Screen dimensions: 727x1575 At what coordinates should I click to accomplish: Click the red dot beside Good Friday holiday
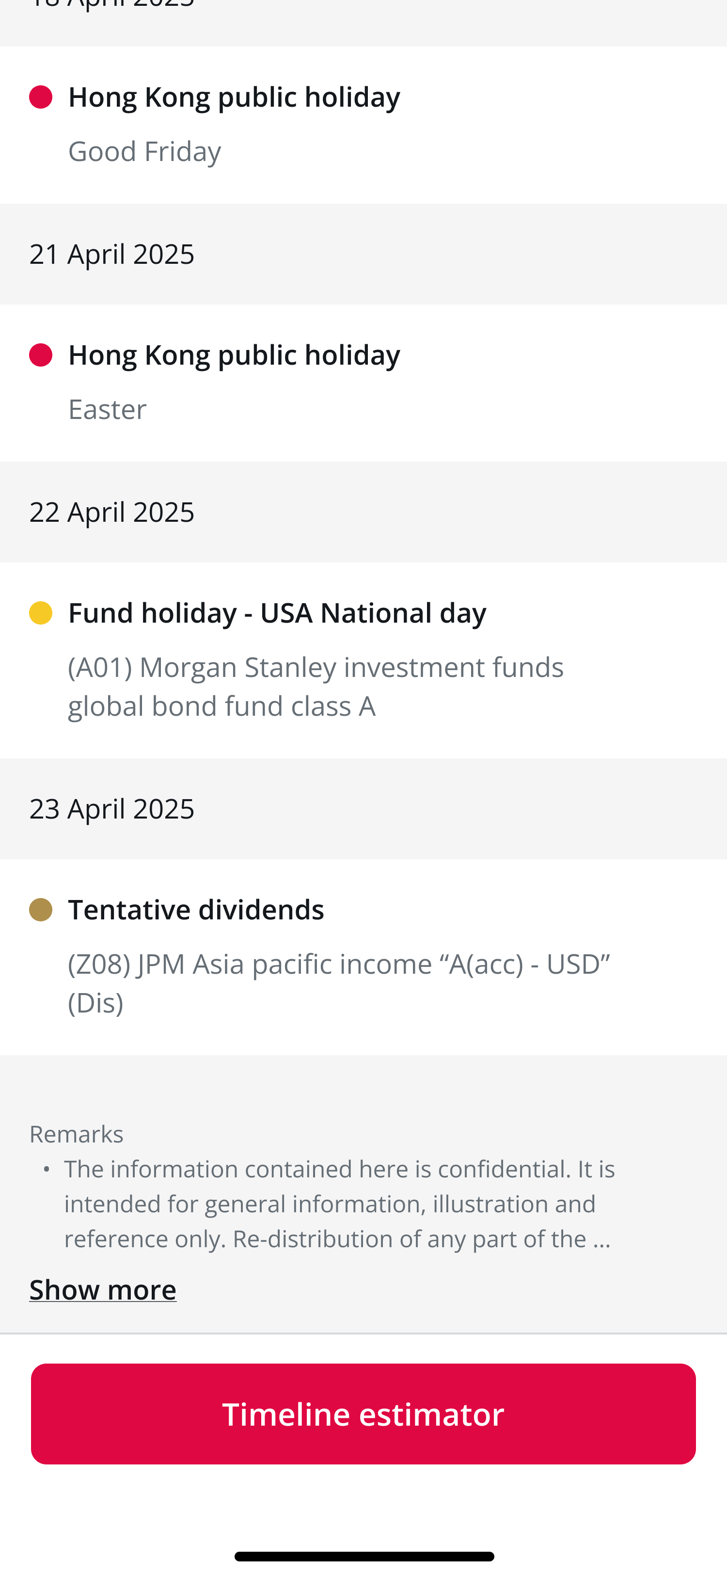point(41,97)
